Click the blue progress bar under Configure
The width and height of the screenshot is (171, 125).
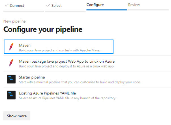pos(107,10)
